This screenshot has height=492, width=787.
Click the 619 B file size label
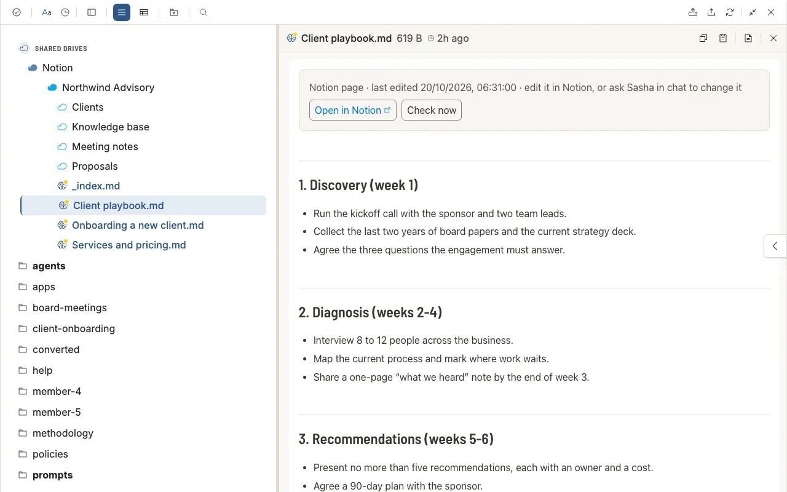tap(409, 38)
